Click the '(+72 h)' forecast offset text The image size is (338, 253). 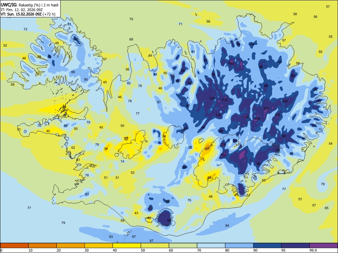point(49,15)
